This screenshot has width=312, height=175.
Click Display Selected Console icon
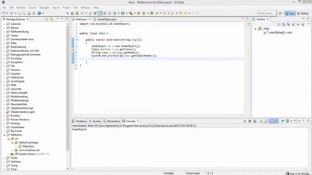(x=288, y=121)
